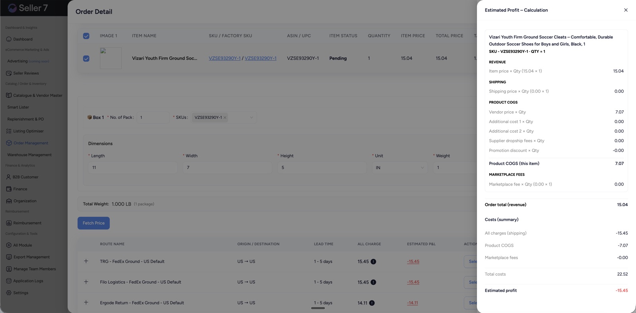636x313 pixels.
Task: Click the Width input field
Action: click(227, 168)
